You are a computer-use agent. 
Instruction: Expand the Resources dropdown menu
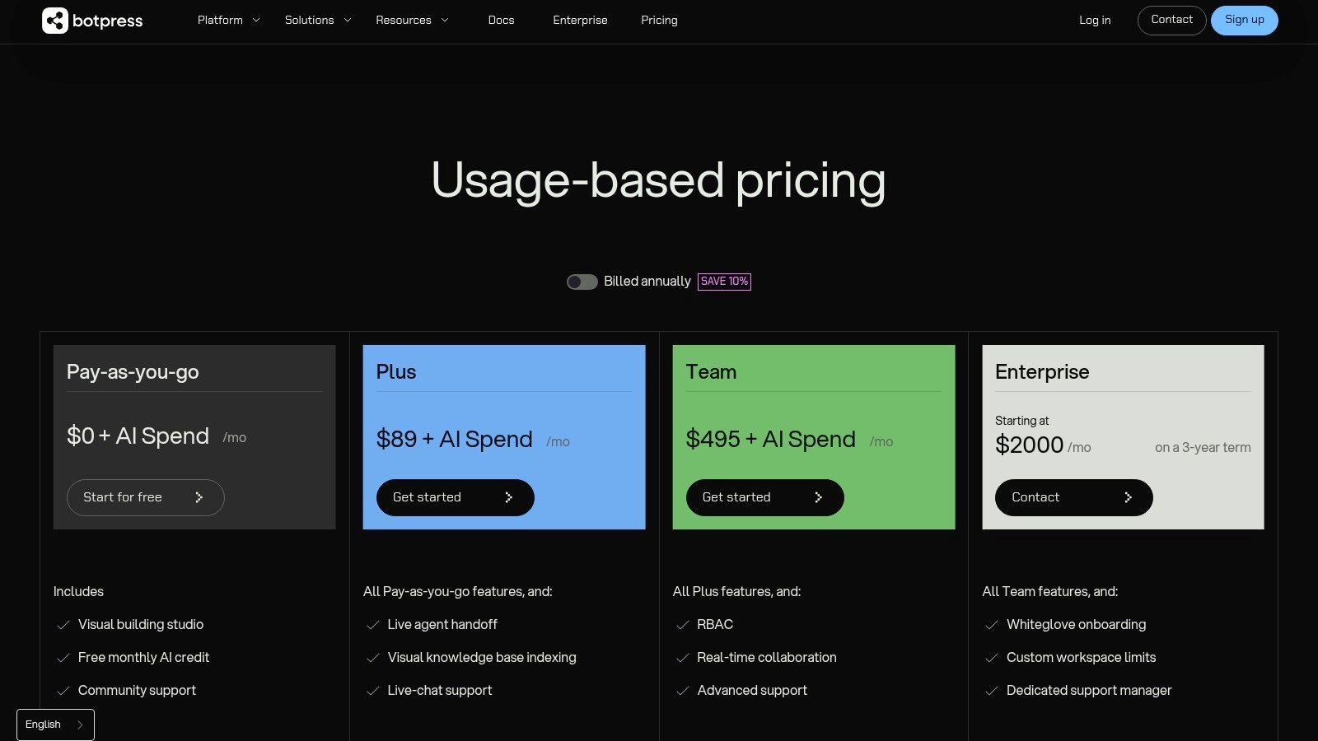point(412,21)
